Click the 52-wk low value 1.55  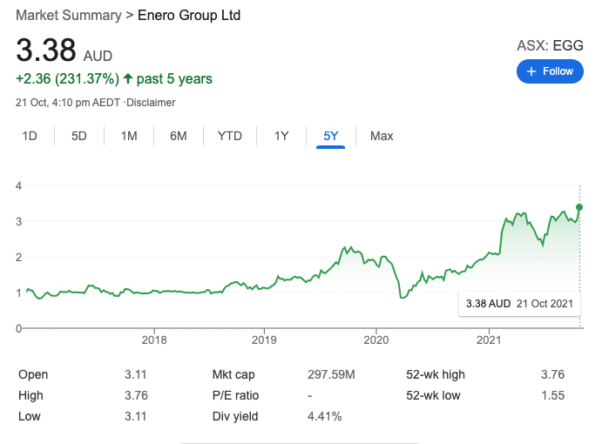click(553, 395)
